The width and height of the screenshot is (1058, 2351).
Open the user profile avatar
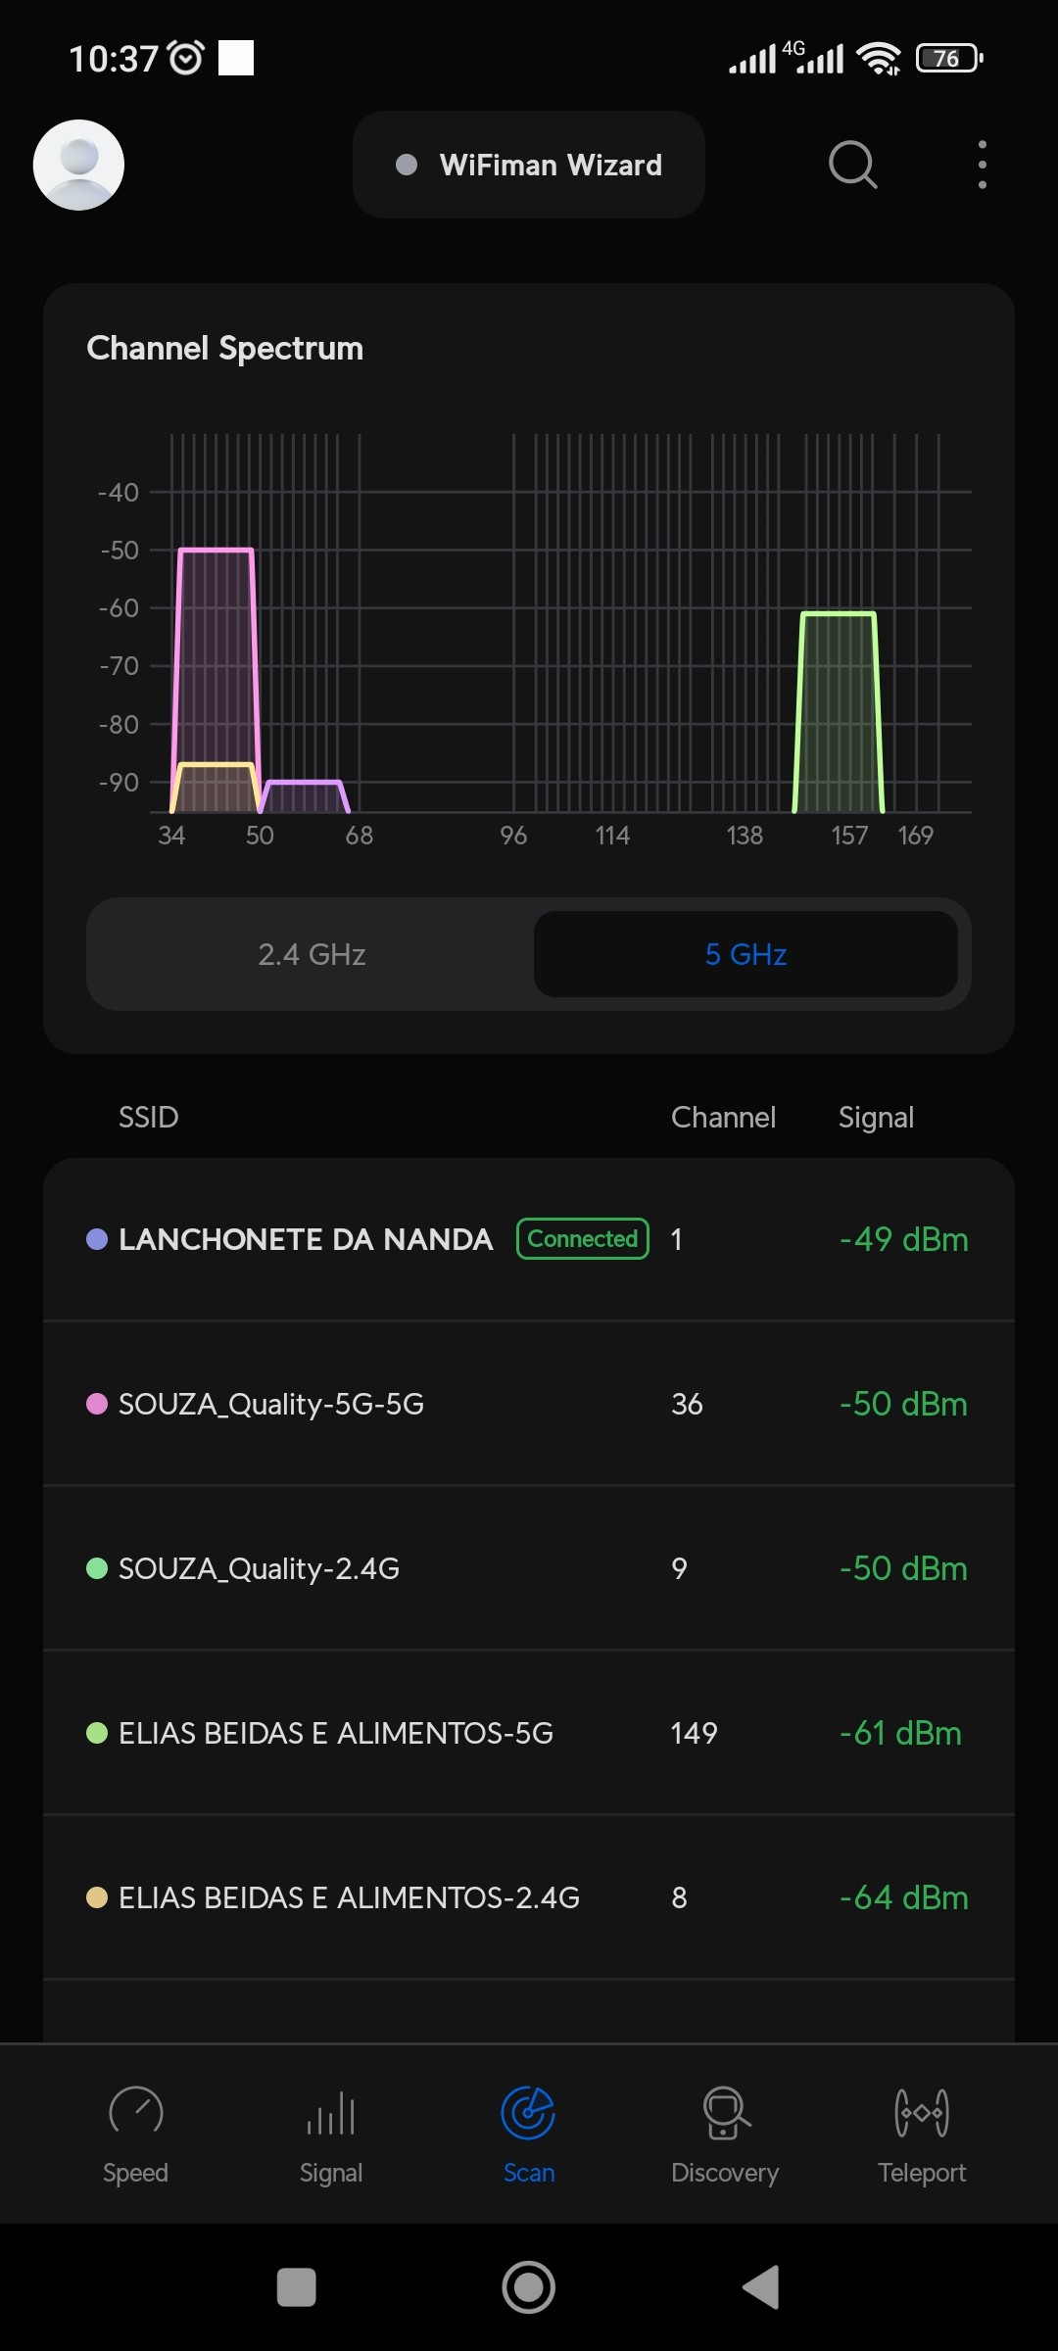click(x=78, y=165)
